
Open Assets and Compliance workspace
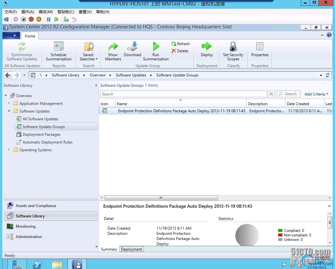coord(51,205)
